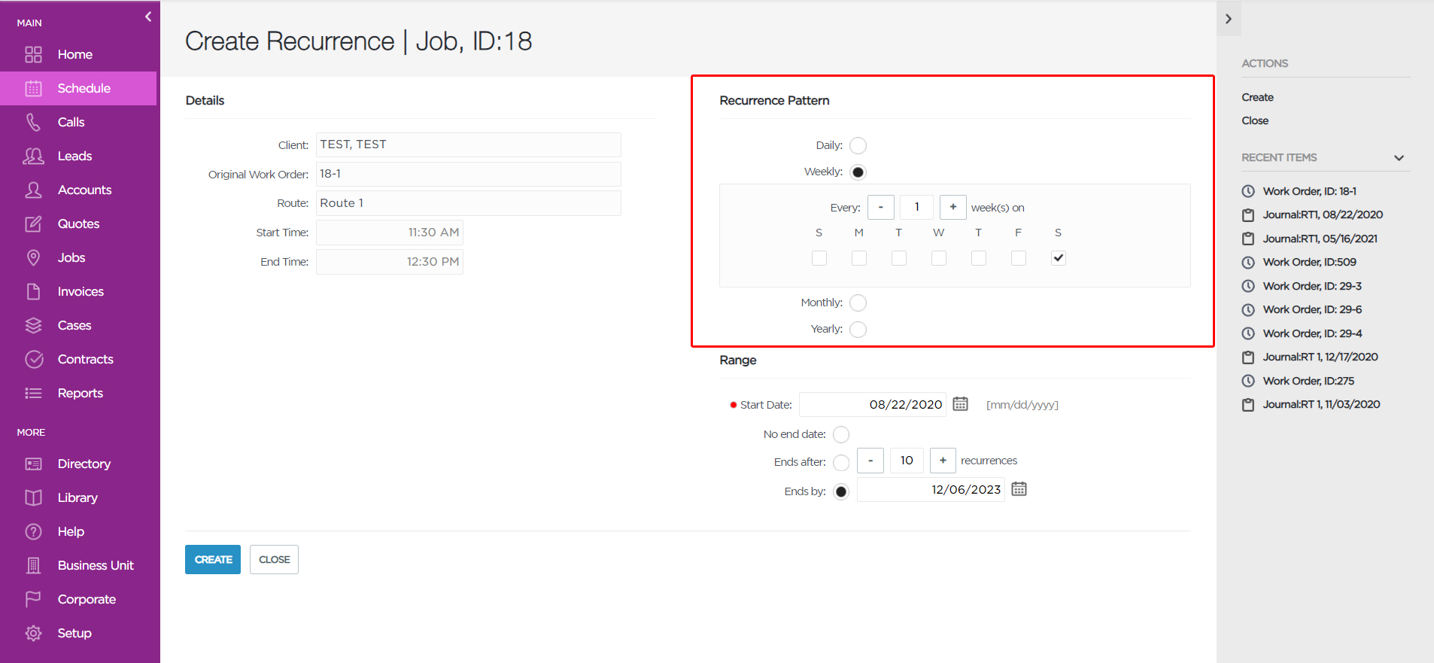Collapse the right Actions panel
The image size is (1434, 663).
coord(1229,19)
